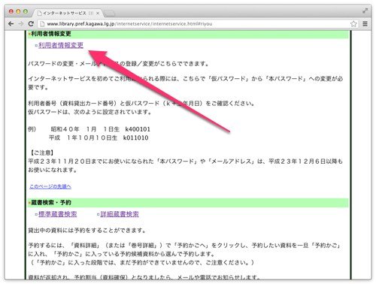Open the 標準蔵書検索 link
Image resolution: width=376 pixels, height=284 pixels.
pyautogui.click(x=58, y=214)
